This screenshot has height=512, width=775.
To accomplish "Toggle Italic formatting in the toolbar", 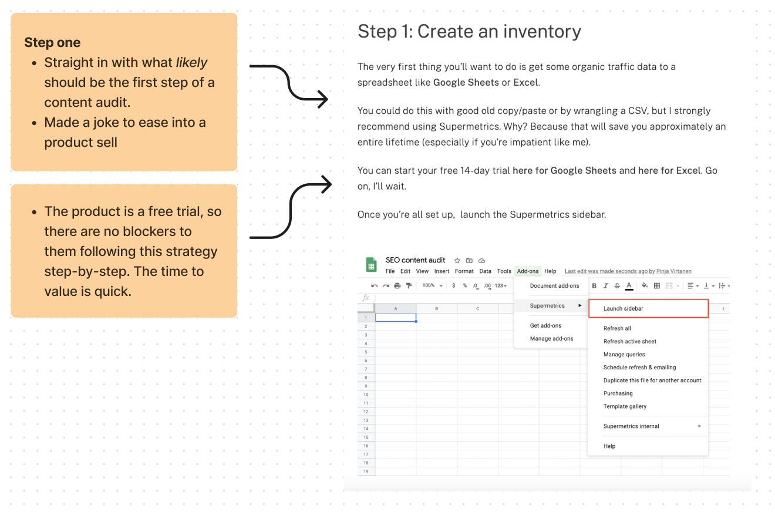I will coord(605,286).
